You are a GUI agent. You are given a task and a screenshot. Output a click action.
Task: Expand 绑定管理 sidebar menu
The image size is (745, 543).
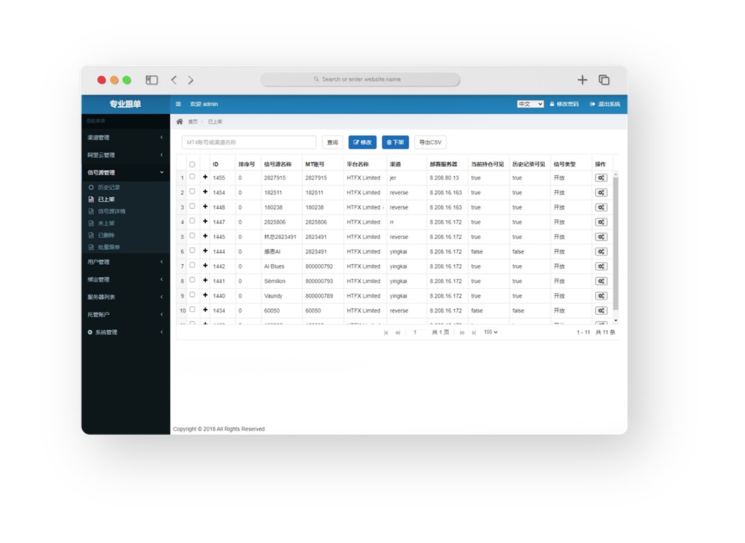click(126, 279)
